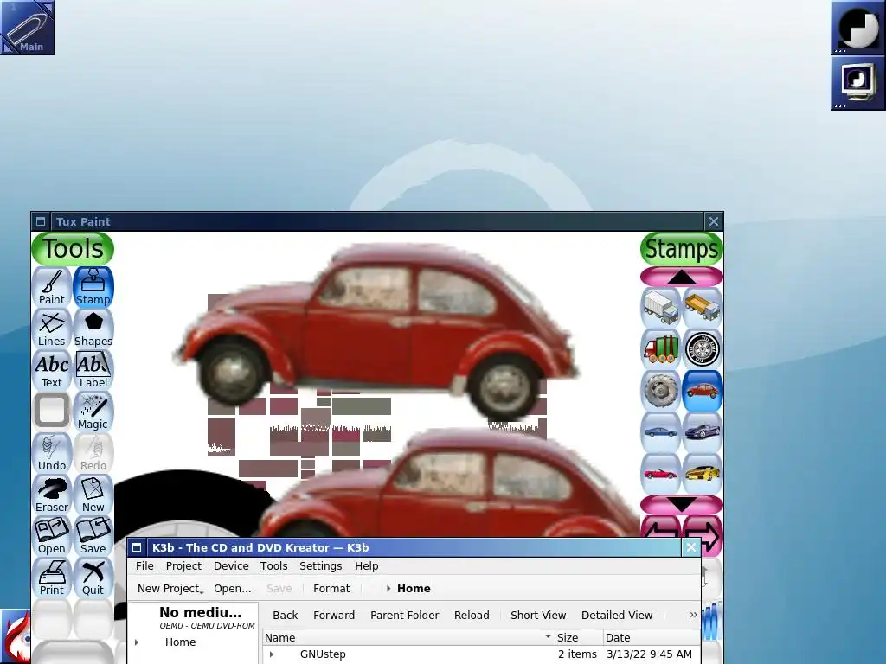The width and height of the screenshot is (886, 664).
Task: Open the File menu in K3b
Action: click(x=144, y=565)
